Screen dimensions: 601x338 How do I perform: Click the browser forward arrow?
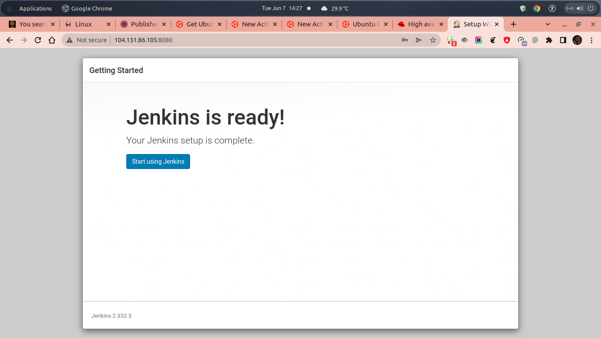24,40
